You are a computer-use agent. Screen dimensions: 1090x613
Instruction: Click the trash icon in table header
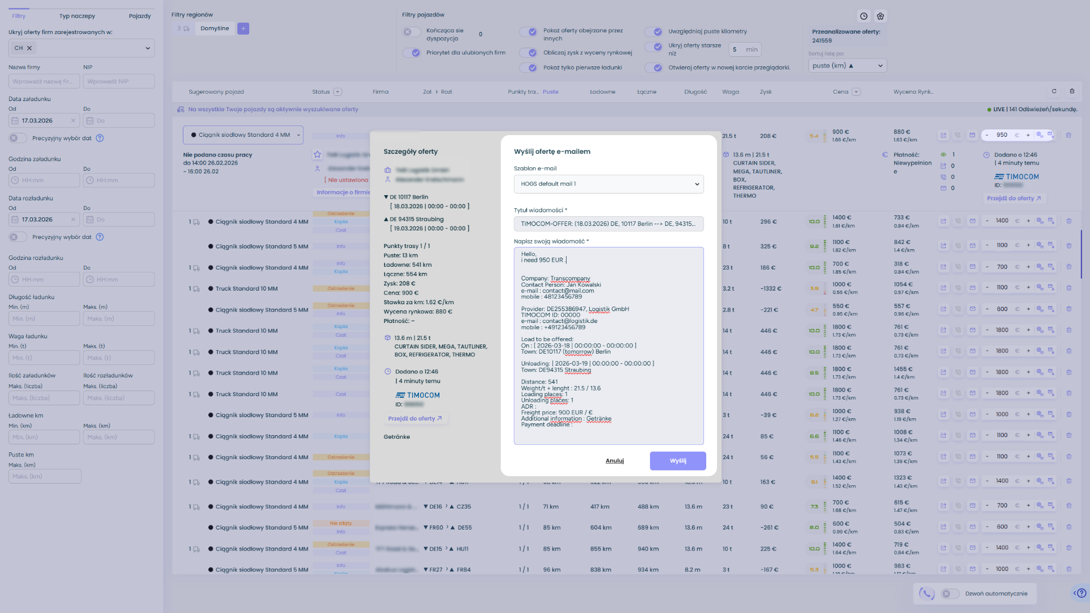[x=1072, y=91]
